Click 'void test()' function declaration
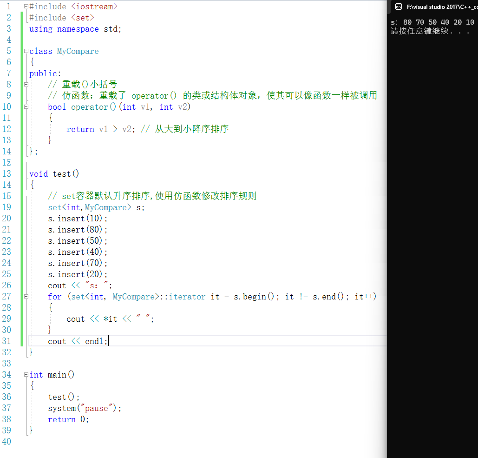Screen dimensions: 478x458 tap(54, 174)
